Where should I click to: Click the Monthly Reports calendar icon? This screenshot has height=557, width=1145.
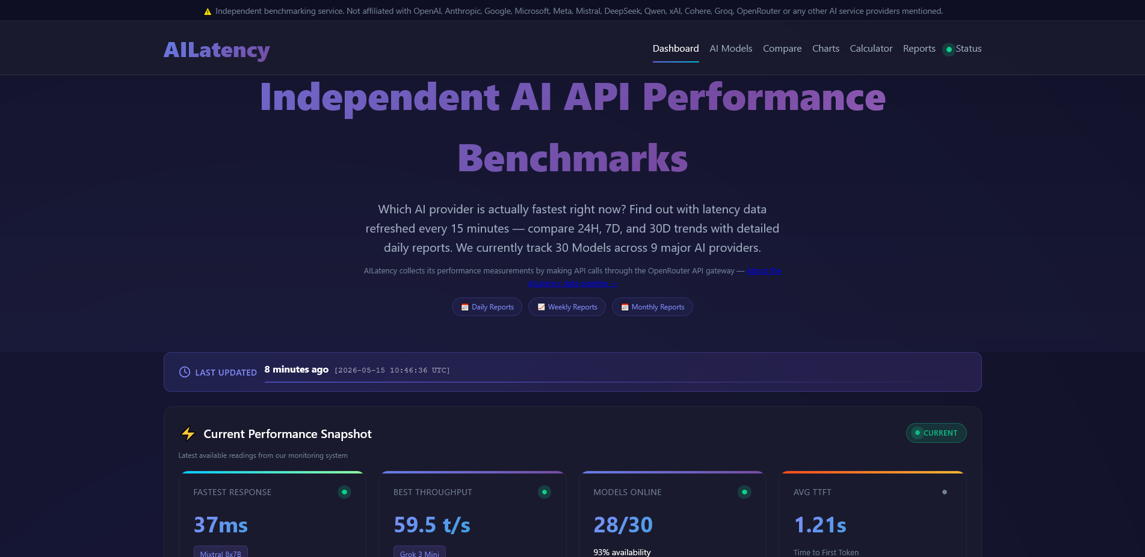point(625,307)
